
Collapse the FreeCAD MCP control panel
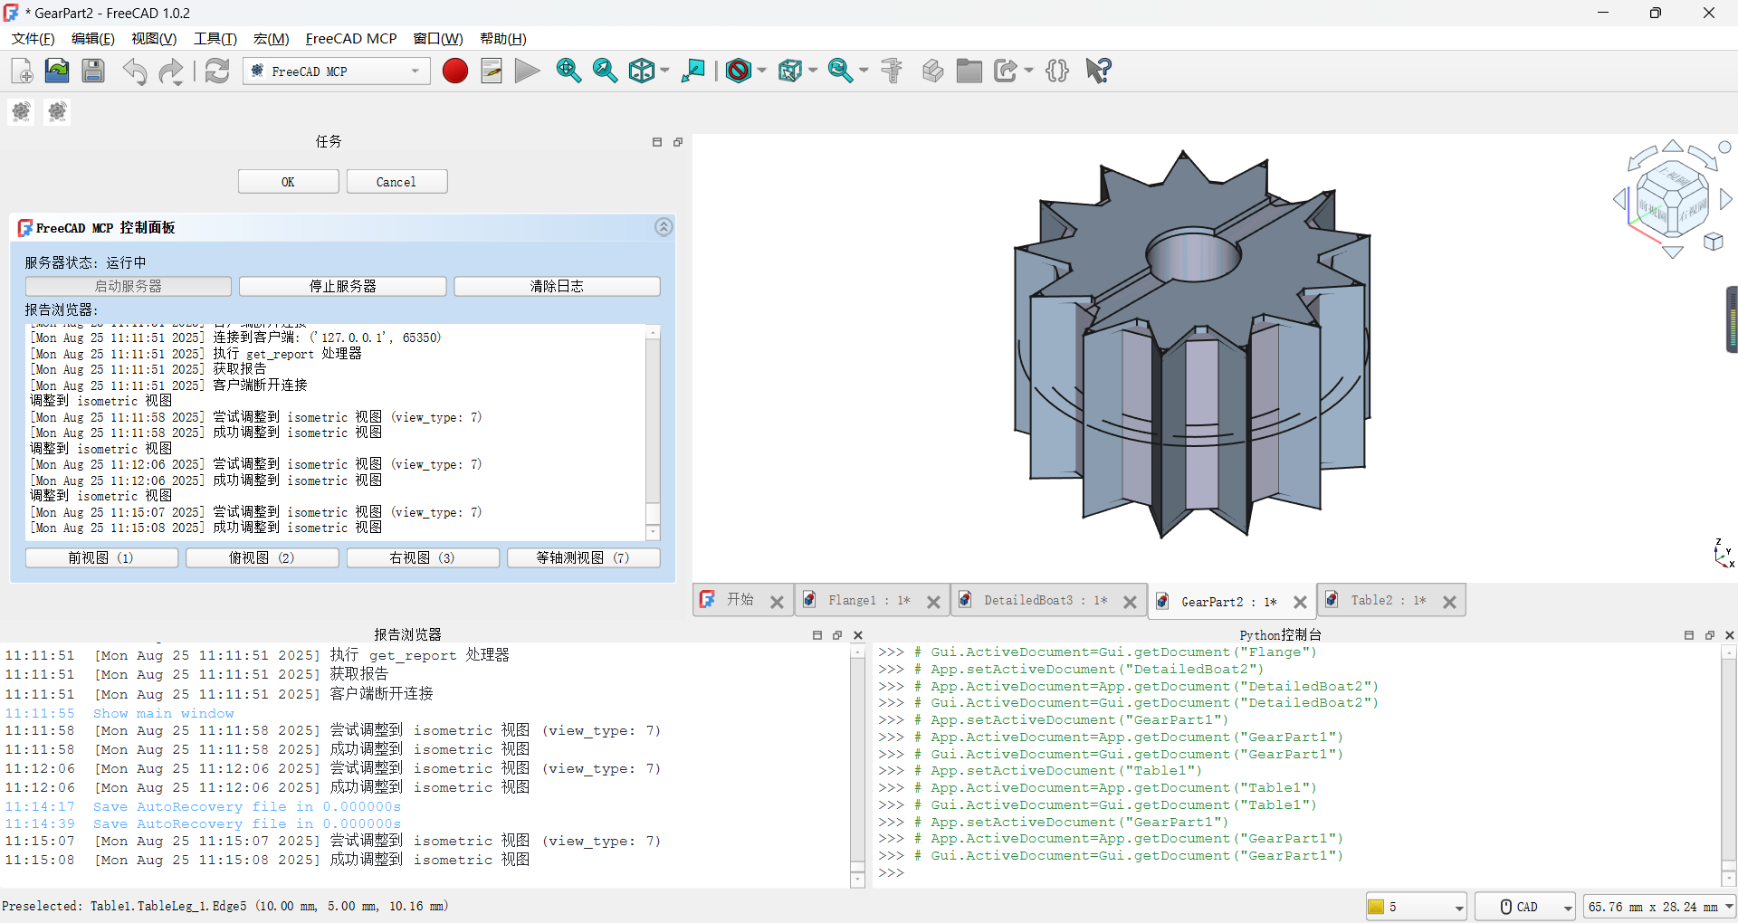(x=664, y=227)
